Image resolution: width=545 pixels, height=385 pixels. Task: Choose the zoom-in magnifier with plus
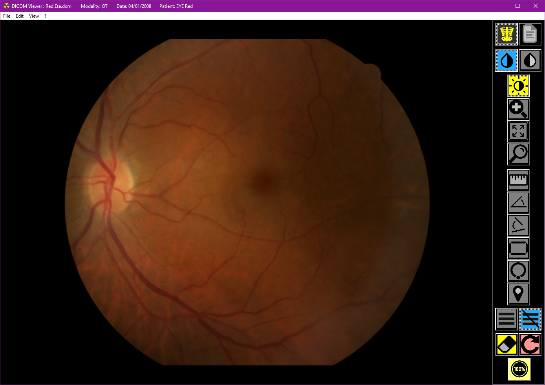(x=518, y=109)
